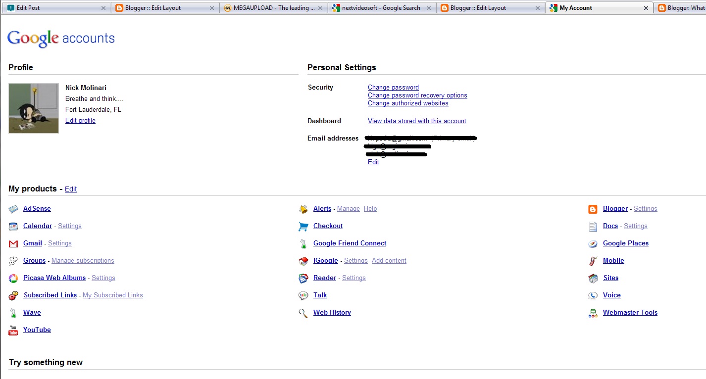The height and width of the screenshot is (379, 706).
Task: Open Gmail Settings link
Action: pyautogui.click(x=60, y=243)
